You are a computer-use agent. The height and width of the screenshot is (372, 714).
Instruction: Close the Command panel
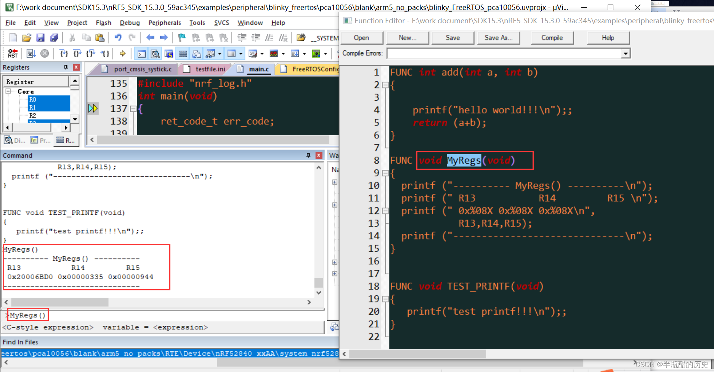pyautogui.click(x=319, y=155)
